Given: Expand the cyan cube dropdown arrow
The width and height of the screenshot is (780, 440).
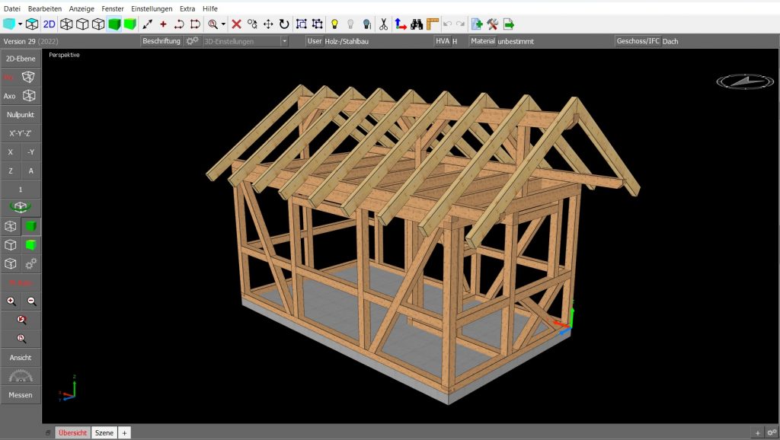Looking at the screenshot, I should point(20,24).
